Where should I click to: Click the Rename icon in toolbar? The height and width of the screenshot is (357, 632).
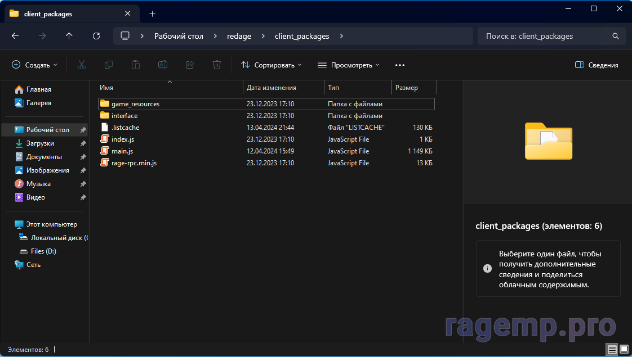pos(163,65)
